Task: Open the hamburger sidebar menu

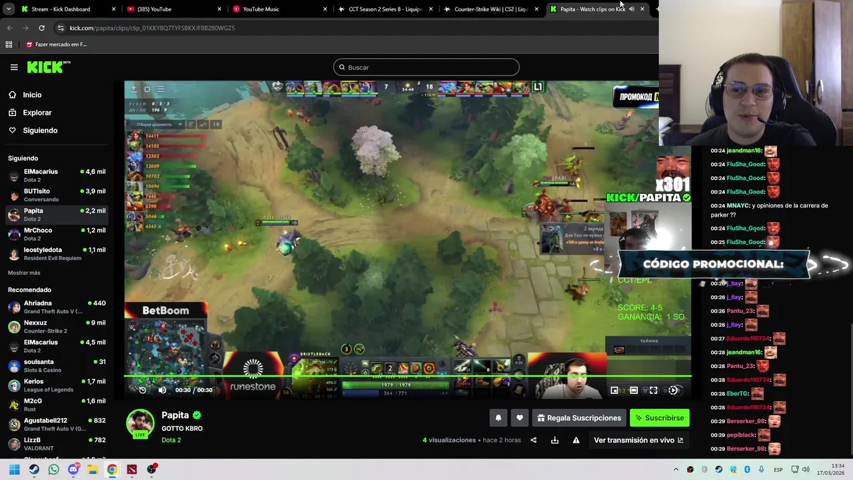Action: pos(14,67)
